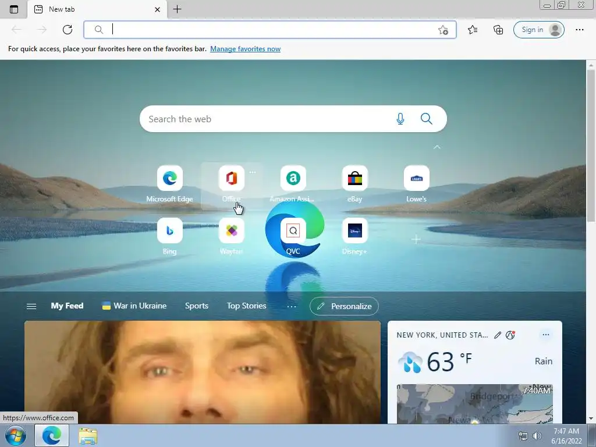596x447 pixels.
Task: Click the 63 °F temperature reading
Action: (449, 361)
